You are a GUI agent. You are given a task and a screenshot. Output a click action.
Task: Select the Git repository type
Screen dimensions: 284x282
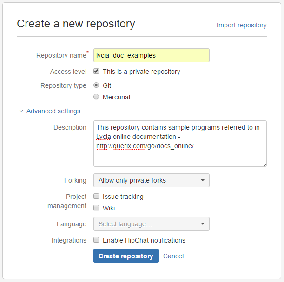(96, 85)
